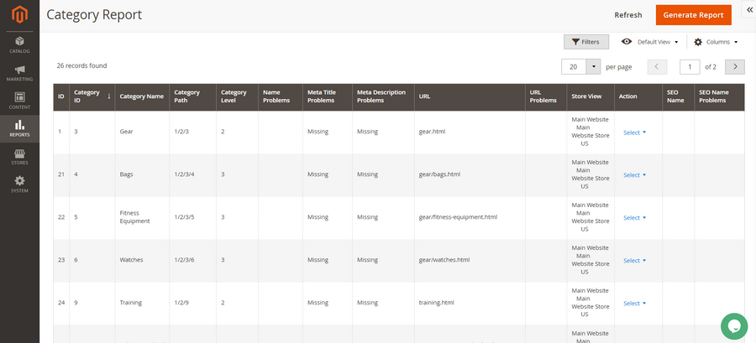The width and height of the screenshot is (756, 343).
Task: Sort by SEO Name Problems header
Action: pyautogui.click(x=719, y=96)
